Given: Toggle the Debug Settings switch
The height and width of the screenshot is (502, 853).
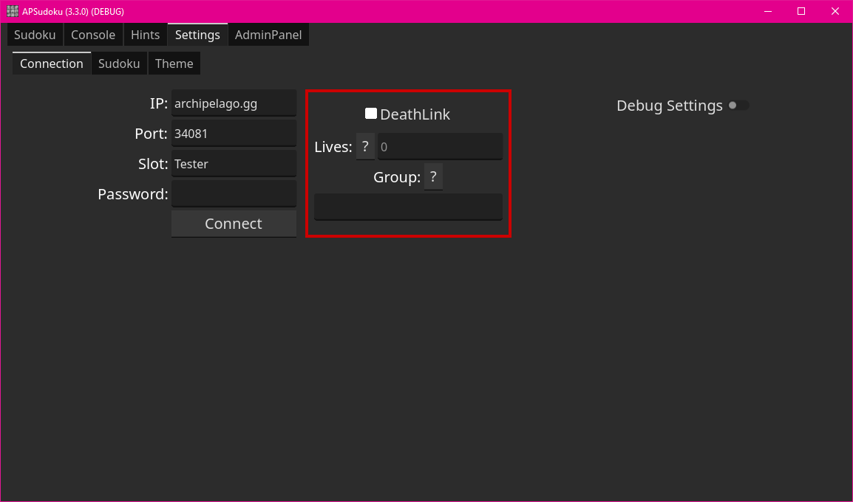Looking at the screenshot, I should (x=738, y=106).
